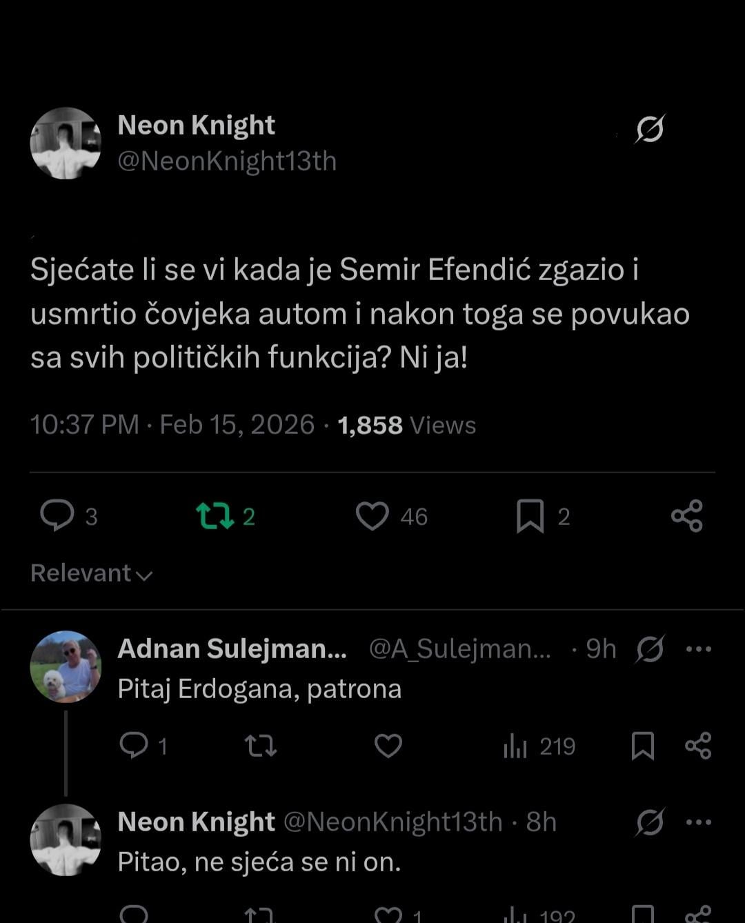Click Grok icon on Adnan's reply

(649, 649)
